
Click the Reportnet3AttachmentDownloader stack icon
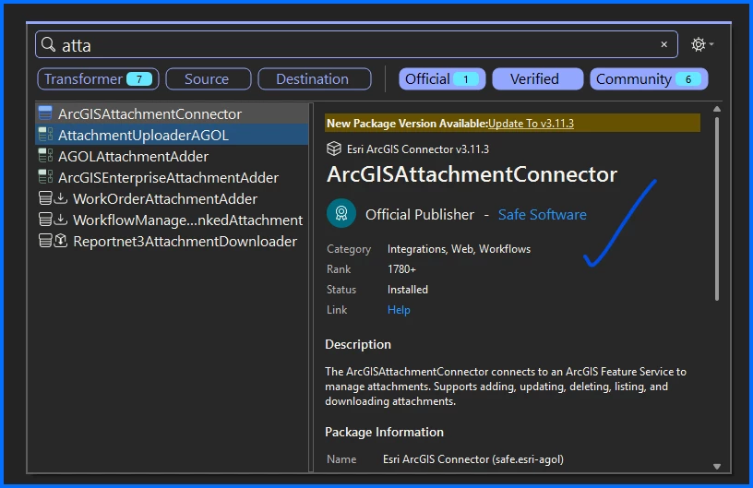pos(45,241)
